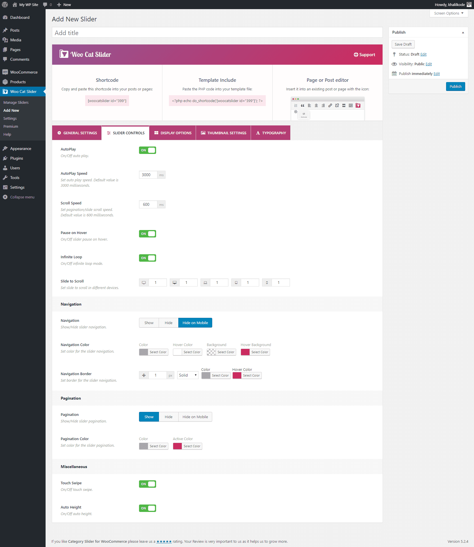Click the WordPress logo icon in the admin bar
The width and height of the screenshot is (474, 547).
5,5
